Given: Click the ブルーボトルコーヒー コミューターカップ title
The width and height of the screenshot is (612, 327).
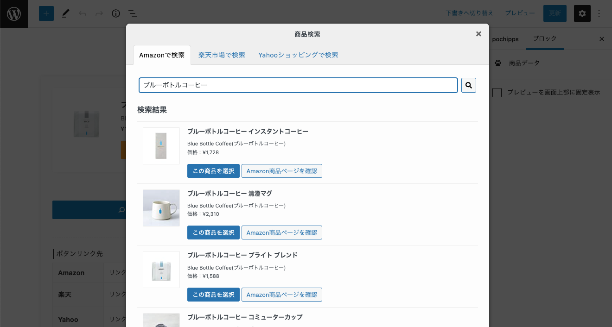Looking at the screenshot, I should click(x=245, y=317).
